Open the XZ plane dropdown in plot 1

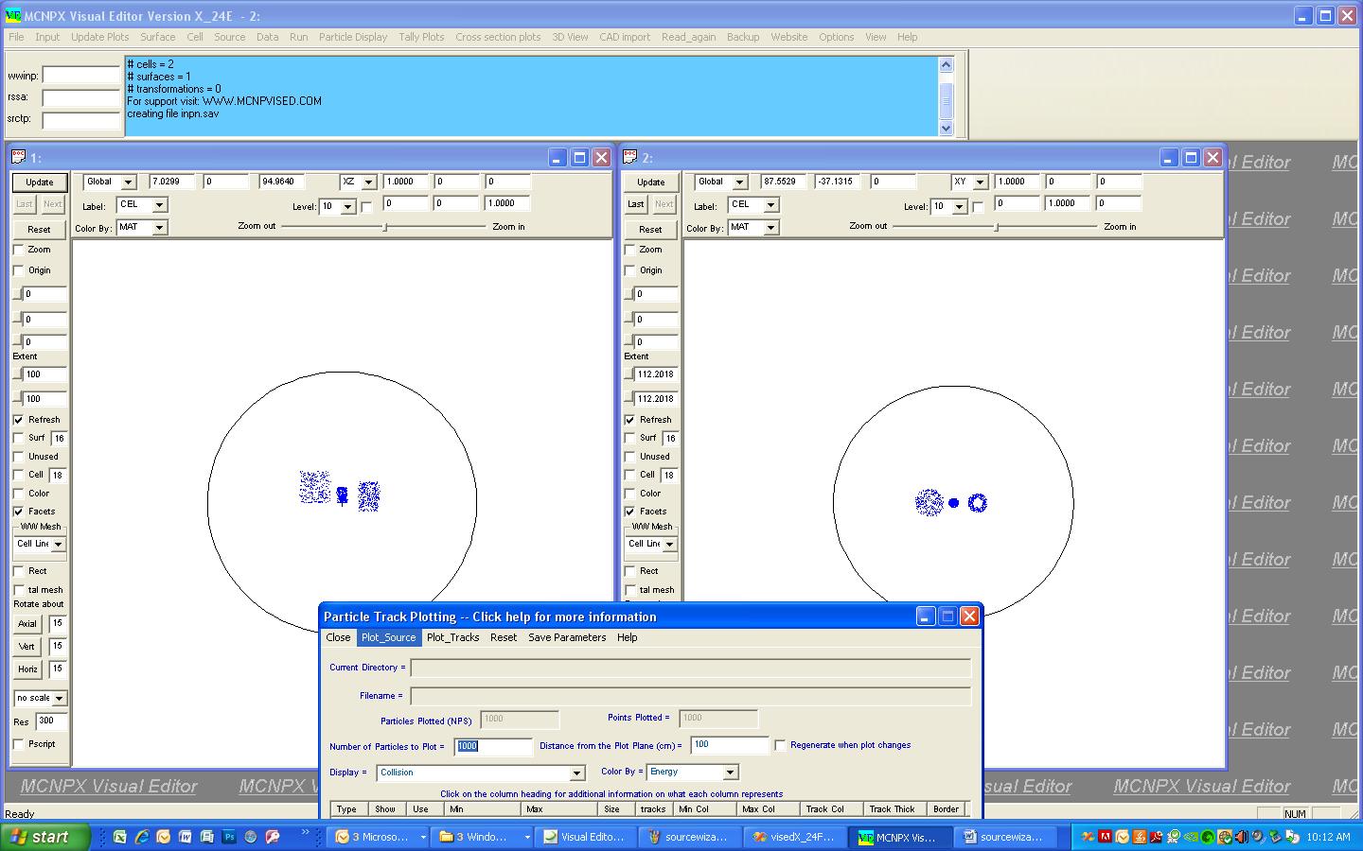coord(368,182)
